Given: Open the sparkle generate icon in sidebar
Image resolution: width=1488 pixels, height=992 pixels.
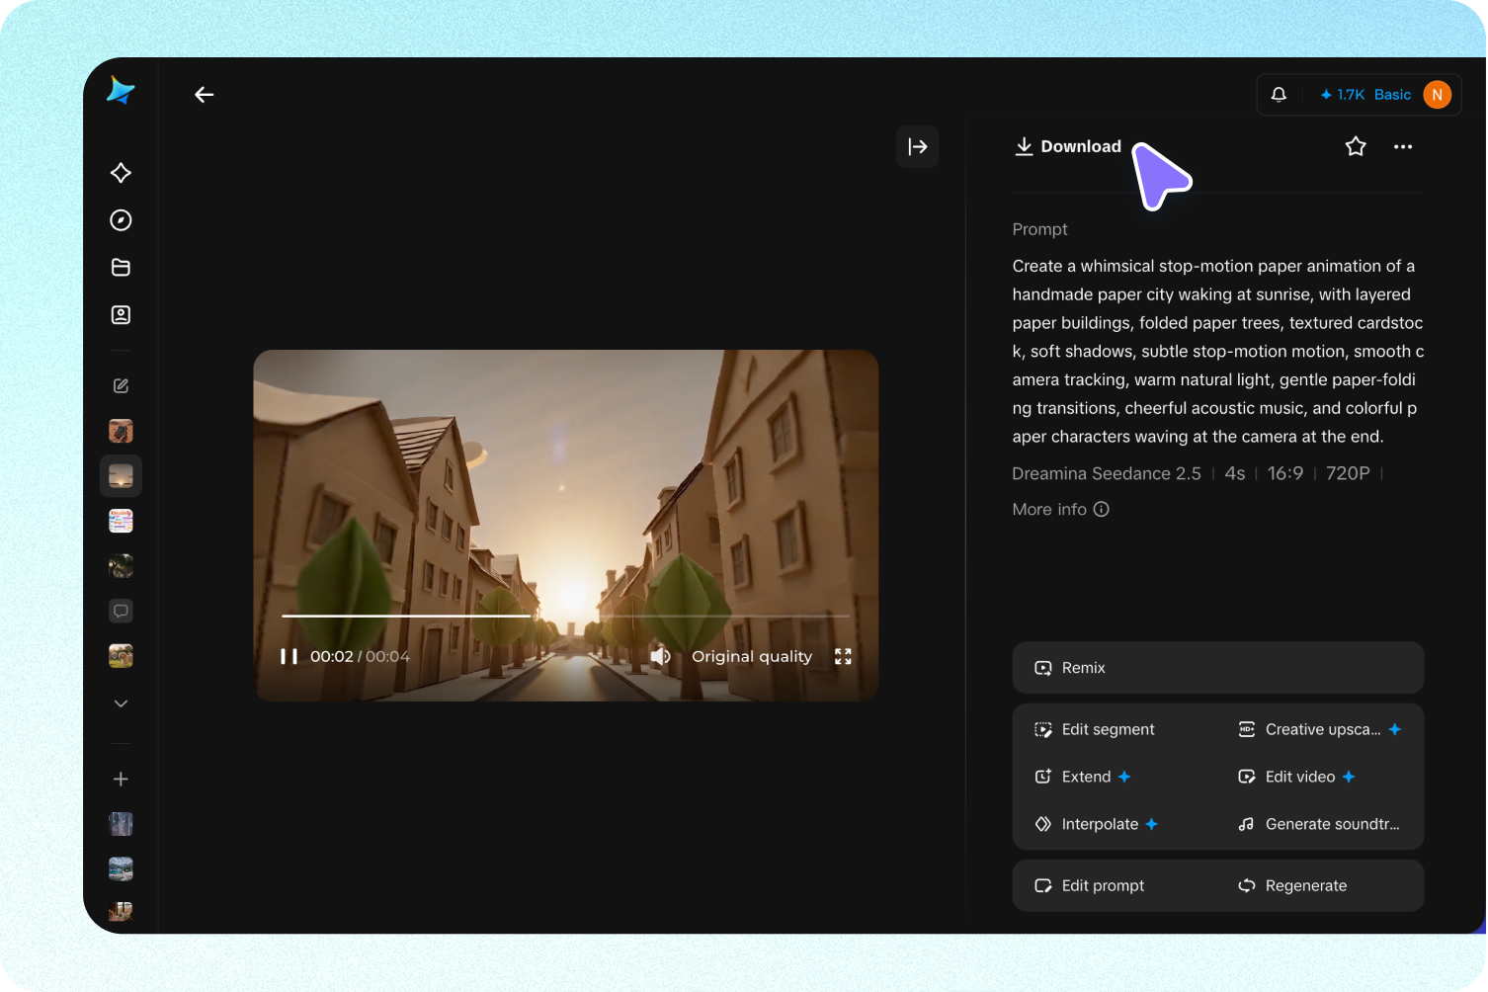Looking at the screenshot, I should tap(121, 173).
